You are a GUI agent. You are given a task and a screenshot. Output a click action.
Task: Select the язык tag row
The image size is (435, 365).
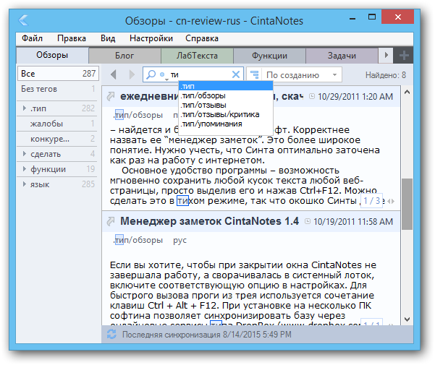pos(58,184)
